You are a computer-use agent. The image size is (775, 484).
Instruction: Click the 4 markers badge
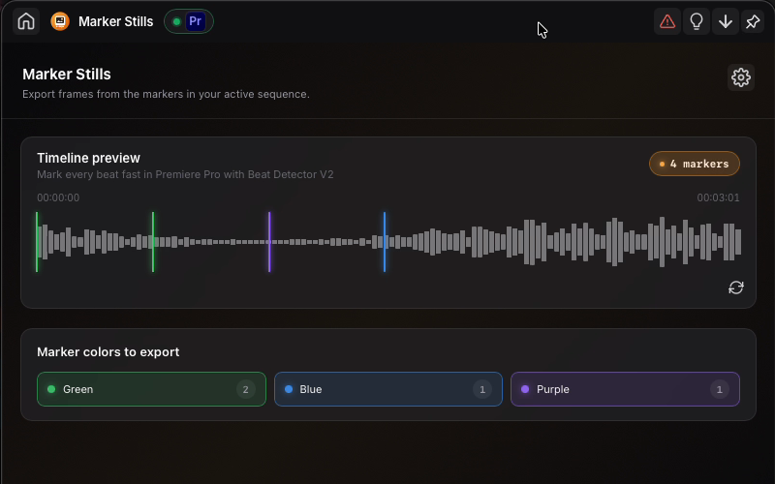click(x=694, y=164)
